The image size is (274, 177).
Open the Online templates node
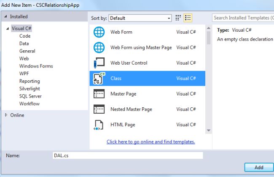(17, 115)
